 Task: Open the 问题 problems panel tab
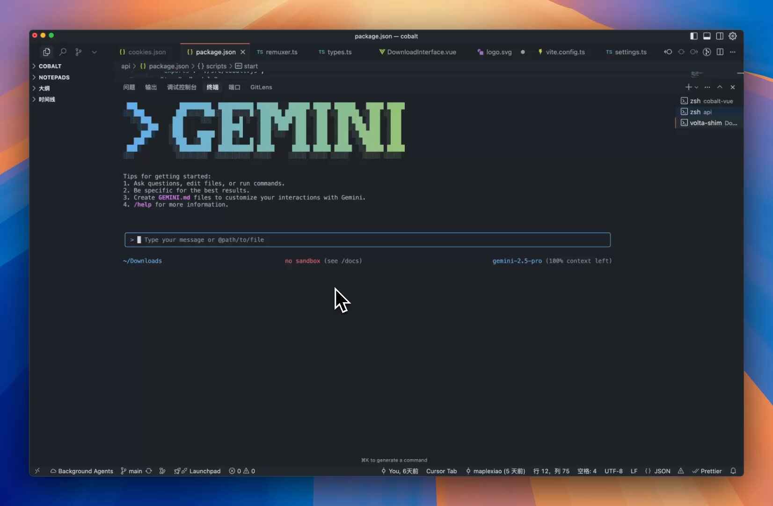(x=129, y=87)
